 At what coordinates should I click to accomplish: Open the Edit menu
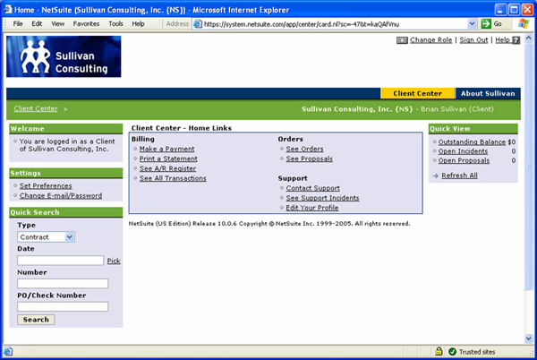click(37, 23)
